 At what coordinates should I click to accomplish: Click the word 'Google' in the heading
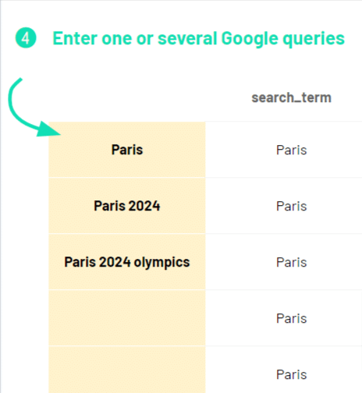250,39
